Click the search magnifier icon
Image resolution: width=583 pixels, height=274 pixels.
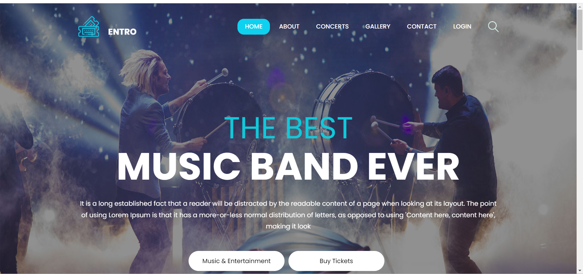click(493, 27)
